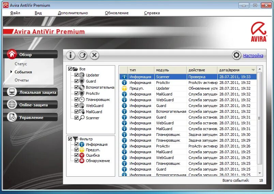Go to Статус in the sidebar
The height and width of the screenshot is (194, 274).
[21, 64]
